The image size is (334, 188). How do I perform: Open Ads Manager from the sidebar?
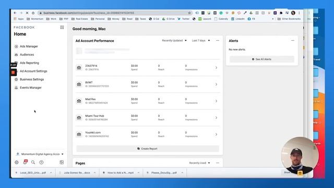coord(29,46)
